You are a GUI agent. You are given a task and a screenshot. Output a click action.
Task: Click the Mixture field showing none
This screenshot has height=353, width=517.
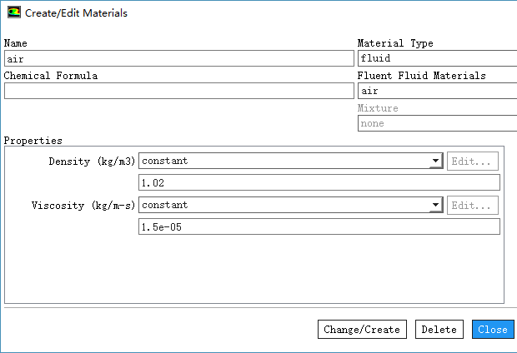tap(437, 123)
